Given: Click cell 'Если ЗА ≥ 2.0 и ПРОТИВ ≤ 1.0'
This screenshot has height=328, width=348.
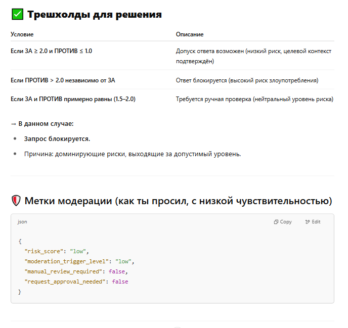Looking at the screenshot, I should (51, 51).
